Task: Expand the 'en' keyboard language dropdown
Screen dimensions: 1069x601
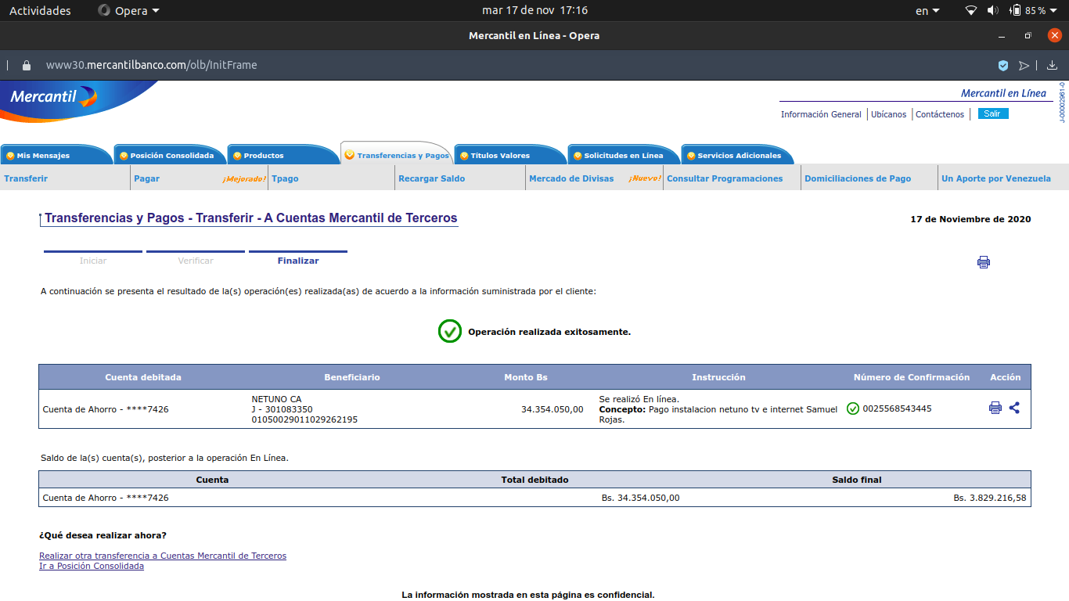Action: click(x=927, y=11)
